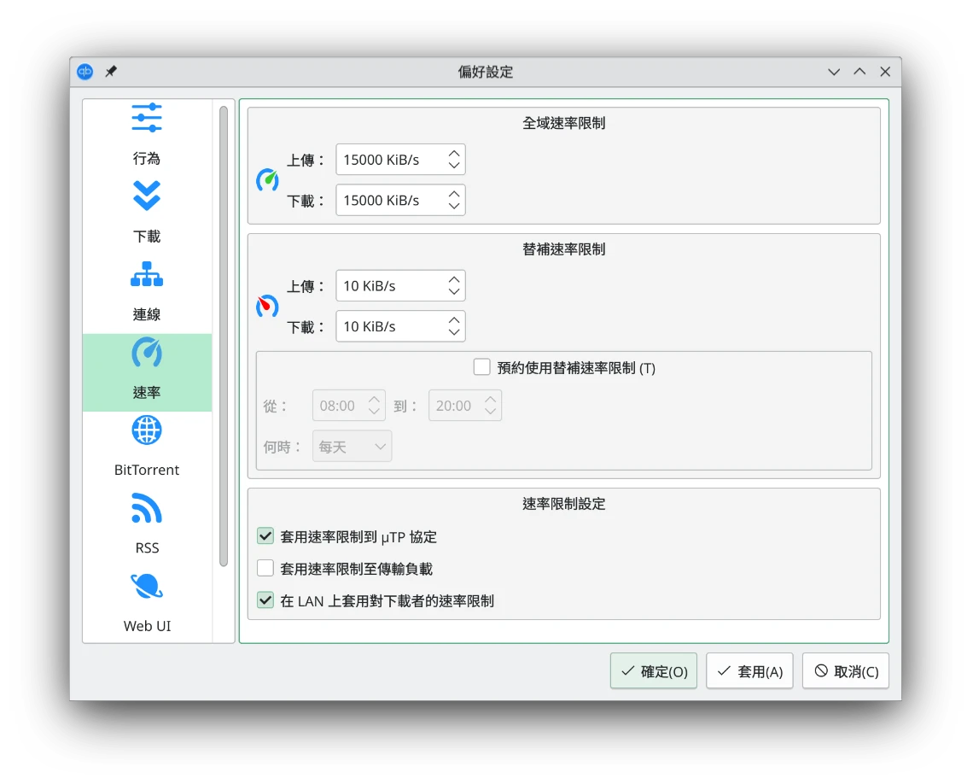This screenshot has height=784, width=973.
Task: Check 套用速率限制至傳輸負載 option
Action: [265, 568]
